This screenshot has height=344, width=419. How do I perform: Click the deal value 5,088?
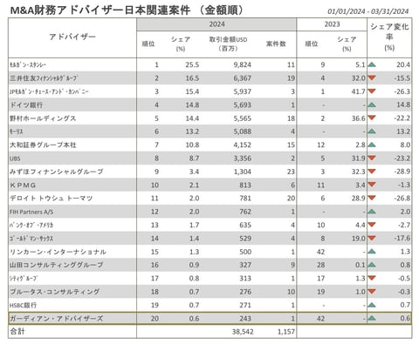click(x=242, y=132)
